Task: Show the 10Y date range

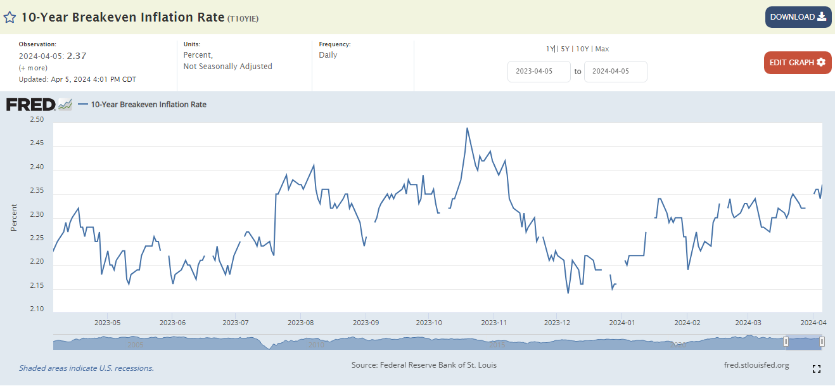Action: pyautogui.click(x=582, y=49)
